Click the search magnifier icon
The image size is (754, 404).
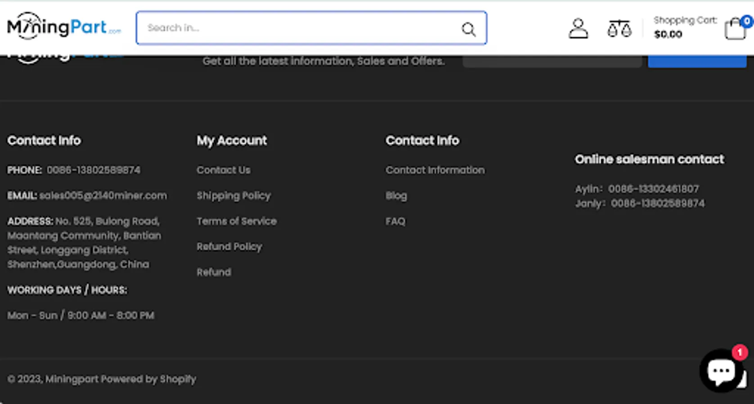468,29
